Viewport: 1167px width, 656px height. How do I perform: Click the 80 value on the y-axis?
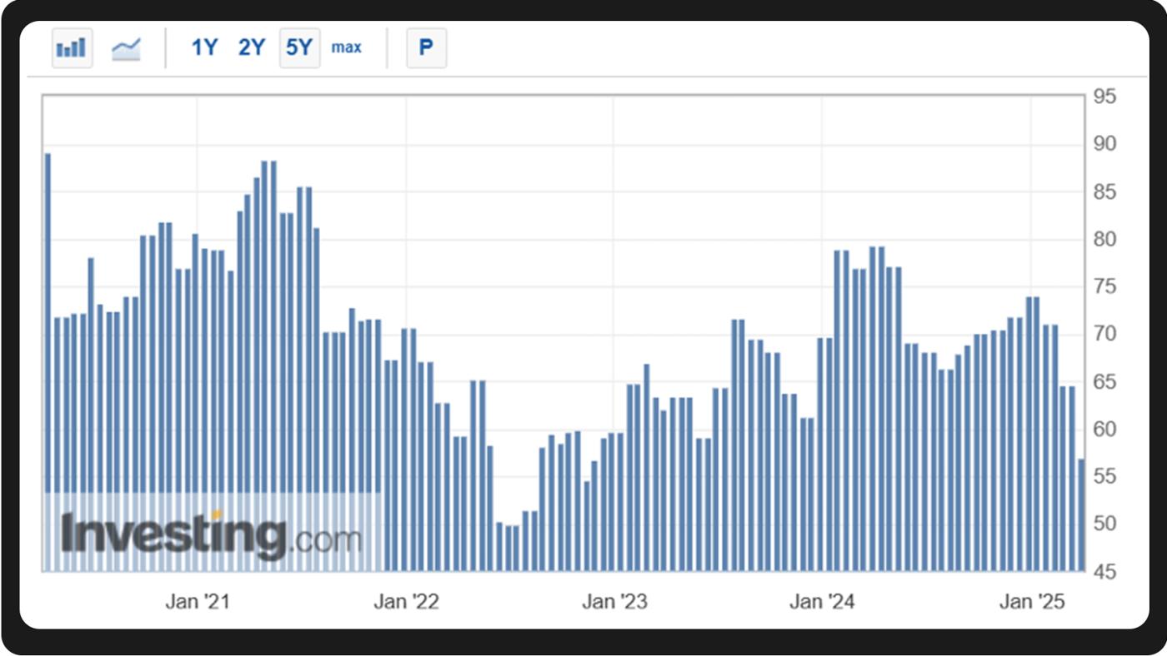1104,239
